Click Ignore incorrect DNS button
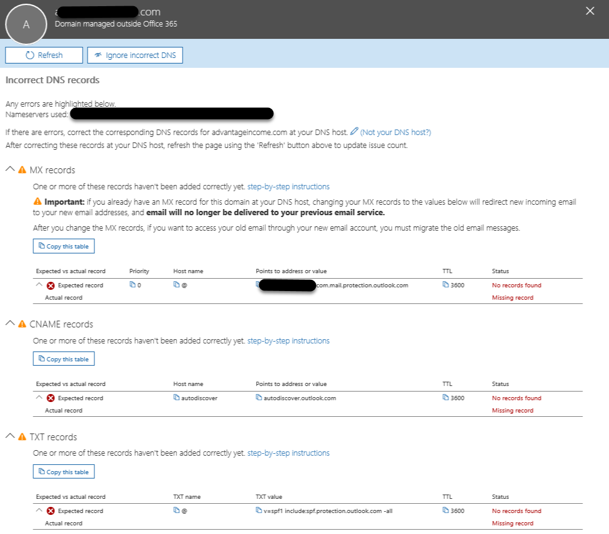The image size is (609, 534). point(135,55)
